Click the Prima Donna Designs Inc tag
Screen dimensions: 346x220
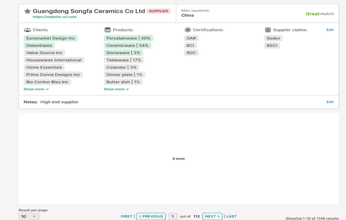click(x=53, y=75)
